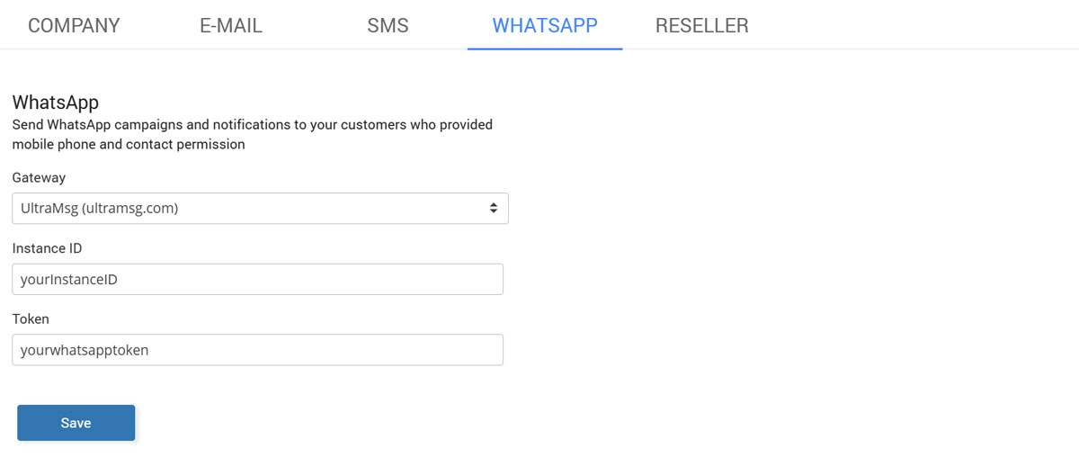Click the Gateway field label
1079x466 pixels.
[x=39, y=178]
